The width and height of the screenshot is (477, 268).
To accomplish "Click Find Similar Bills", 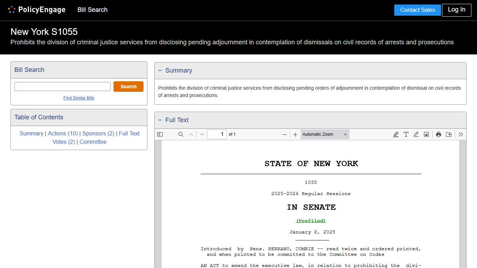I will point(79,98).
